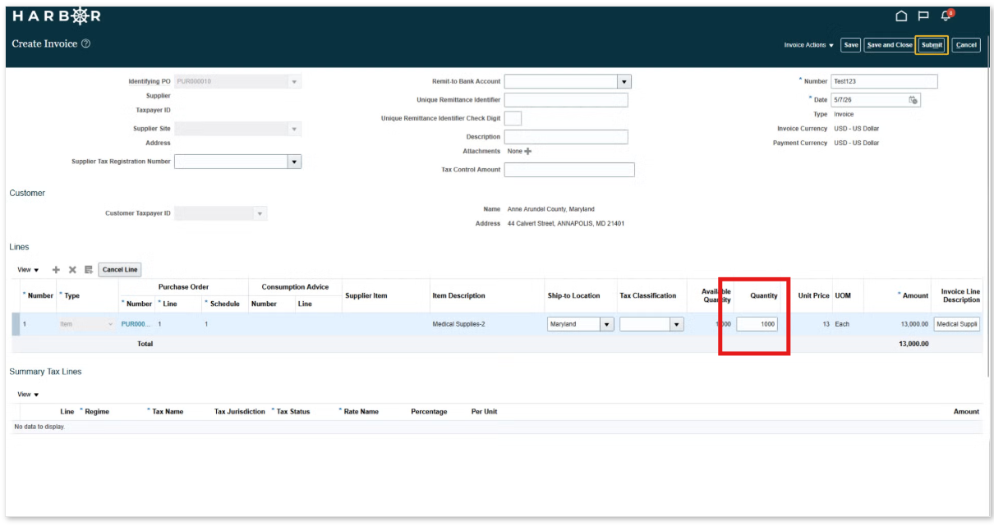Screen dimensions: 994x530
Task: Open the Supplier Site dropdown
Action: 294,129
